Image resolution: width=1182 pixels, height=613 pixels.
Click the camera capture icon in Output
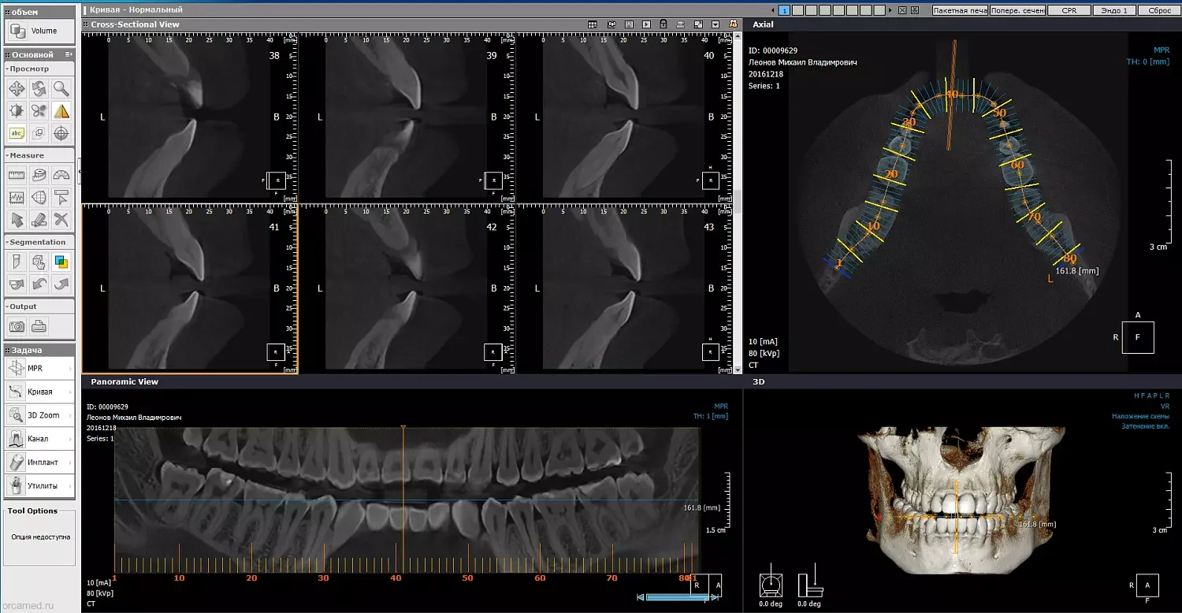[x=17, y=325]
